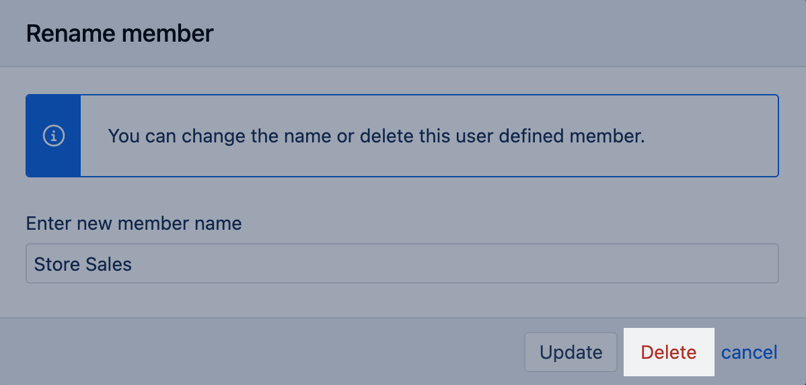The width and height of the screenshot is (806, 385).
Task: Click blank footer area left of Update
Action: [269, 352]
